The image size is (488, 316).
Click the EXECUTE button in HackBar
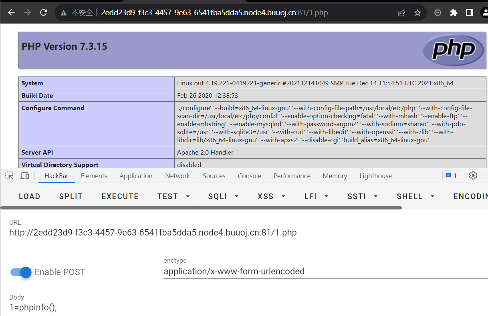coord(120,196)
